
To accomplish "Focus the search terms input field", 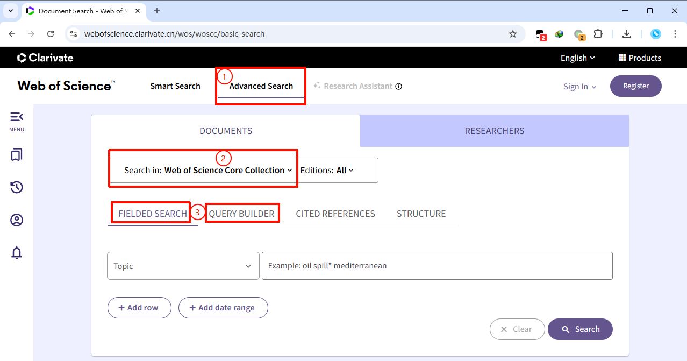I will point(437,266).
